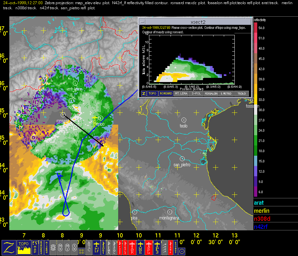298x256 pixels.
Task: Select the MT. LEMA button in xsect2
Action: (x=181, y=94)
